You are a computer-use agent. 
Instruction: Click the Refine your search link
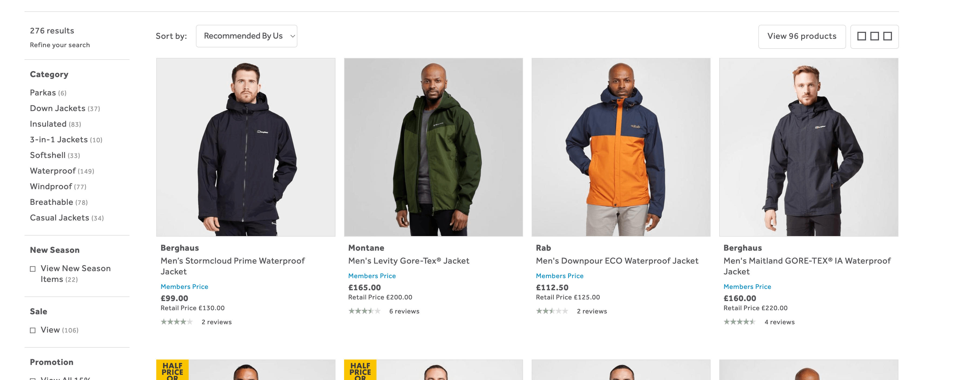(x=59, y=44)
